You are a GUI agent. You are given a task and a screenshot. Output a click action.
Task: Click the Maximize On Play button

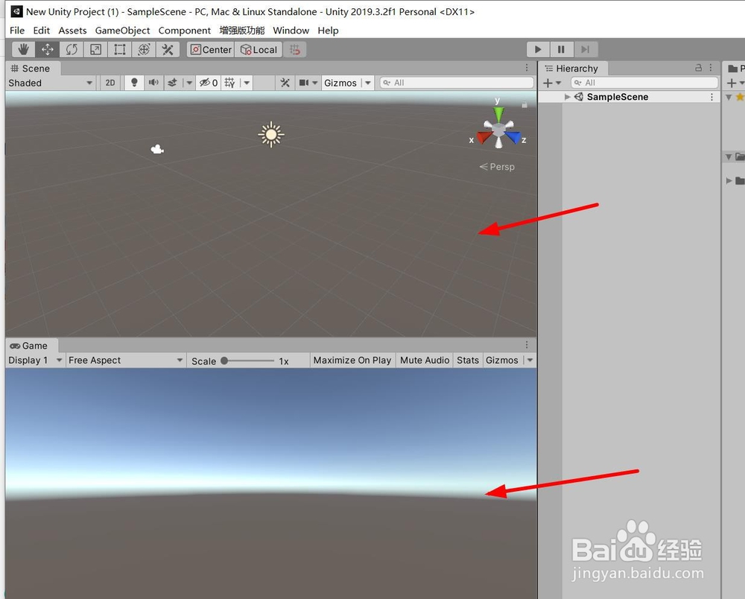(352, 360)
